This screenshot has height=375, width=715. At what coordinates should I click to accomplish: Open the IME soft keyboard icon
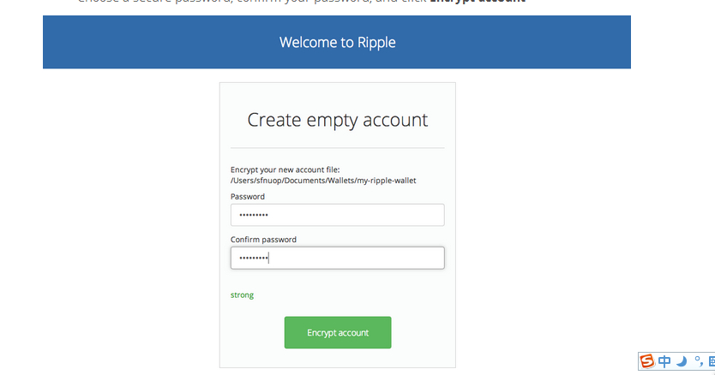pos(712,361)
